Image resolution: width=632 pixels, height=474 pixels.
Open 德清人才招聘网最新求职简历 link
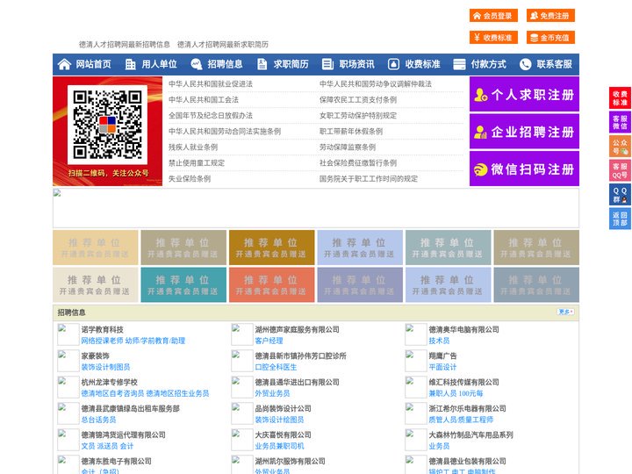tap(222, 45)
